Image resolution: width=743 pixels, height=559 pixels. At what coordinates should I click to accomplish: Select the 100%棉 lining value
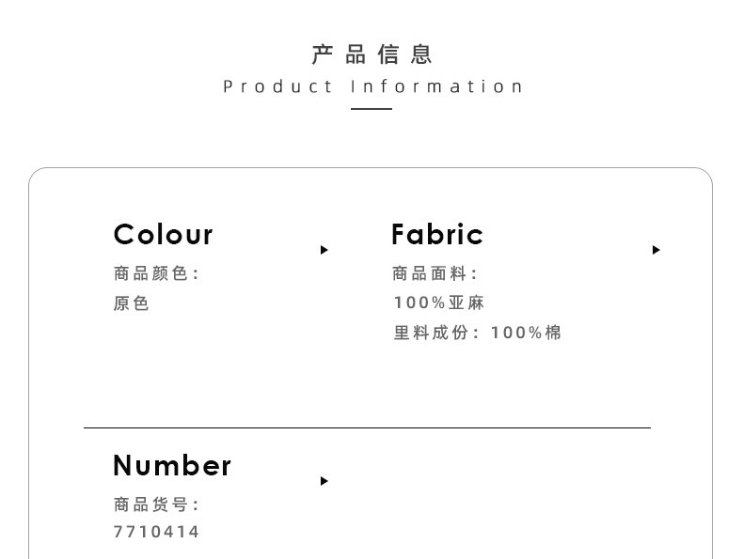coord(526,333)
